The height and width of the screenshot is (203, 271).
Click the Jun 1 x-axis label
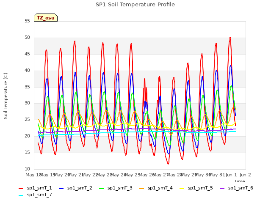pos(231,175)
